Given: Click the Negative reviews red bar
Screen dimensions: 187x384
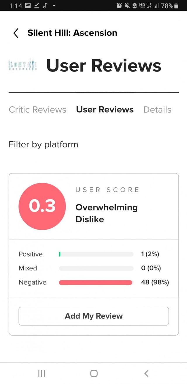Looking at the screenshot, I should [96, 282].
